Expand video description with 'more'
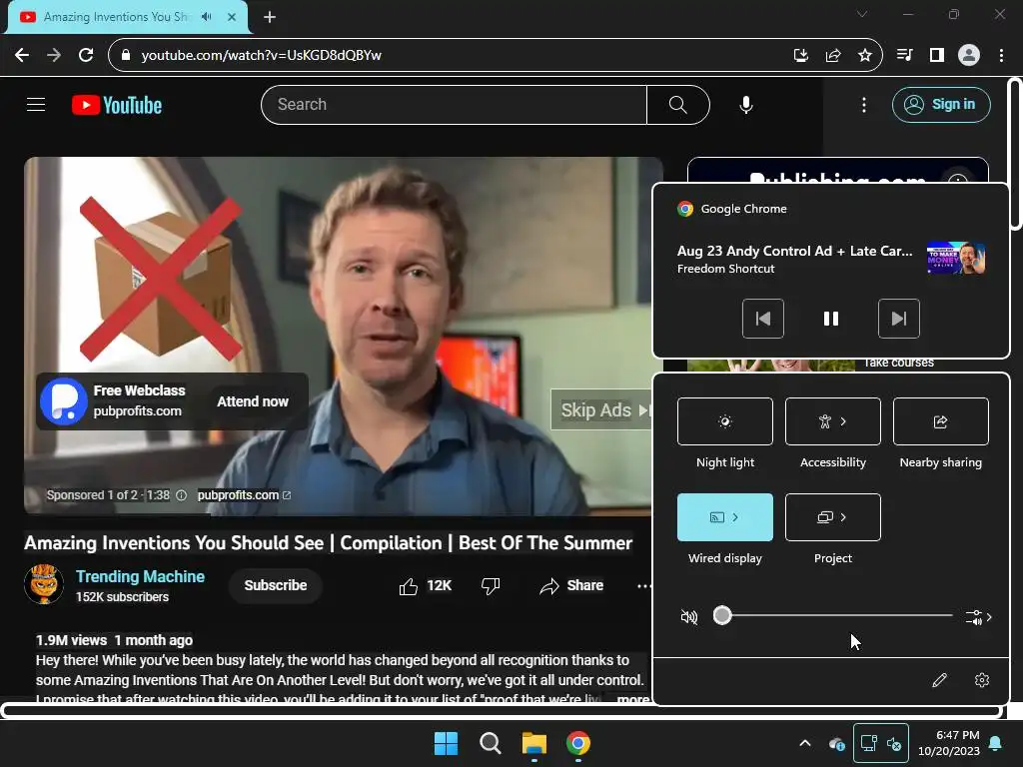The height and width of the screenshot is (767, 1023). (x=632, y=698)
